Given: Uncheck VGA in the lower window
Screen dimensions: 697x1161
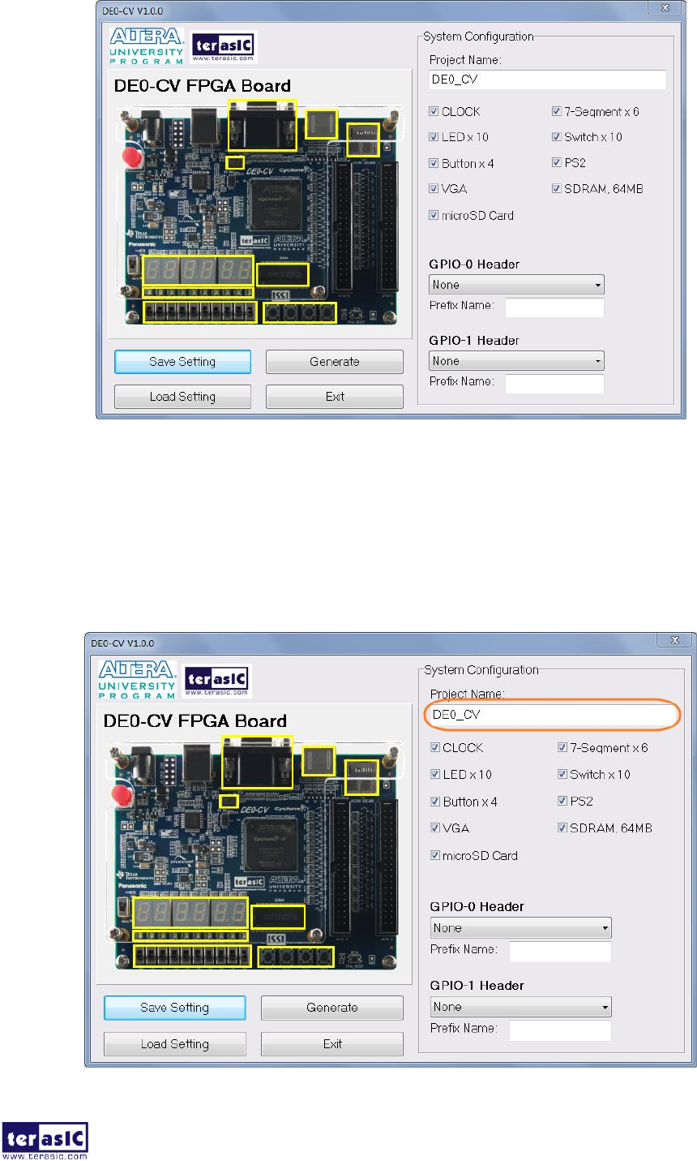Looking at the screenshot, I should (x=435, y=828).
